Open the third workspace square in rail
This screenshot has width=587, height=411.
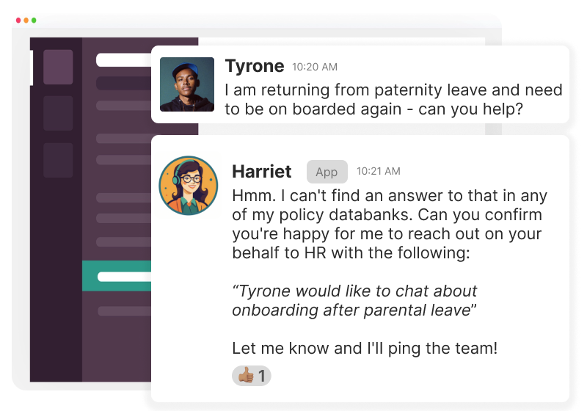58,160
